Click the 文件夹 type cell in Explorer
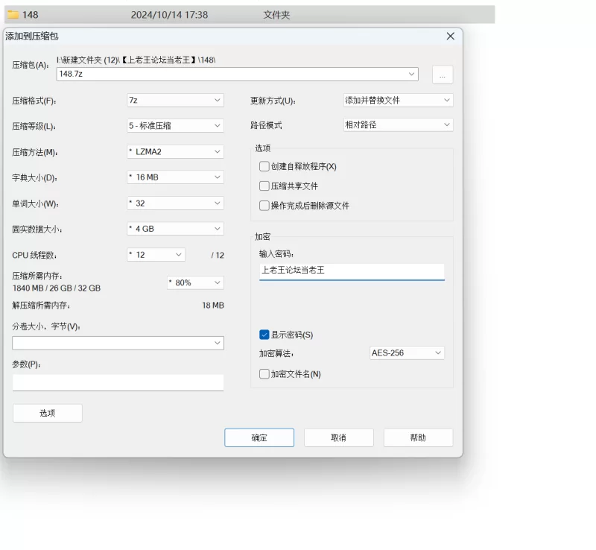The height and width of the screenshot is (550, 596). 276,15
